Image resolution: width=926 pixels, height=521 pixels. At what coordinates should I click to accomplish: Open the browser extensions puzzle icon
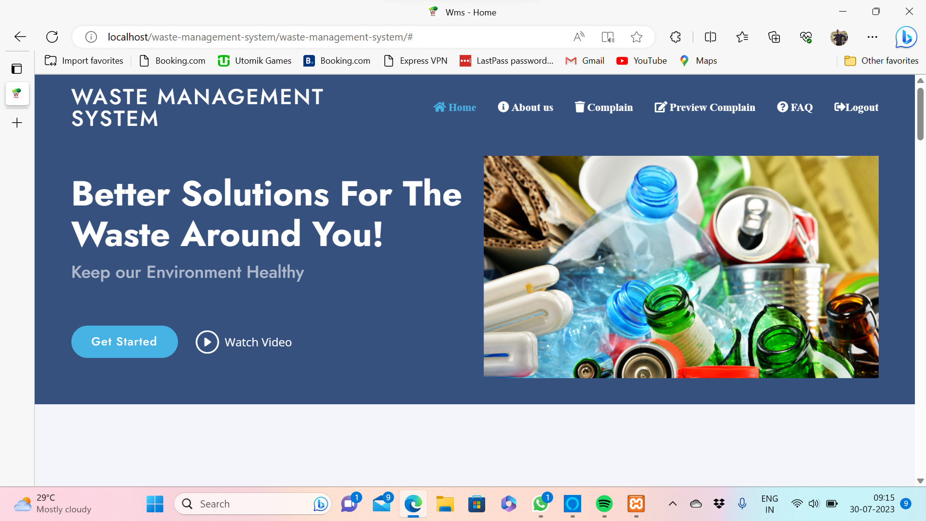[675, 37]
